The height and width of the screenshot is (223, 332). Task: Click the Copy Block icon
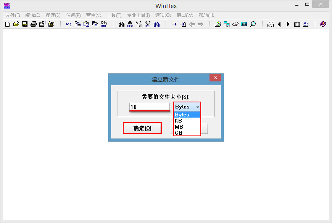77,24
